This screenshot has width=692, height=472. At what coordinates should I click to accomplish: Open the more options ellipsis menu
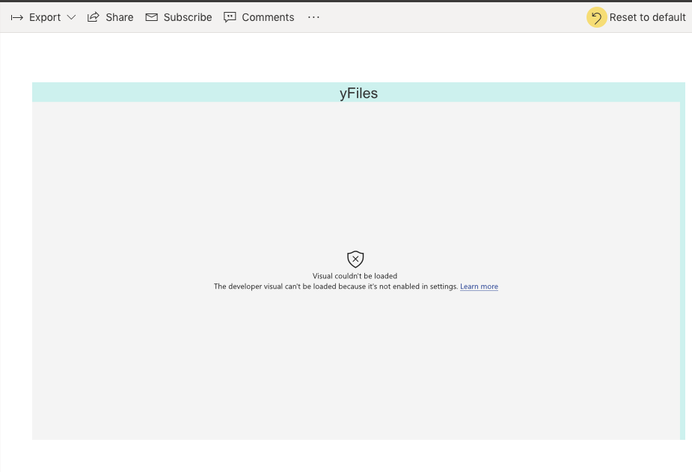pos(313,17)
